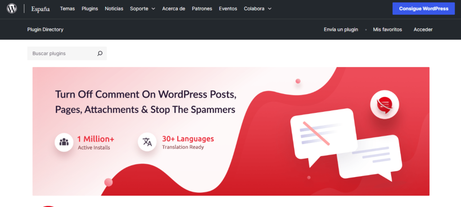
Task: Expand the Colabora dropdown menu
Action: coord(258,9)
